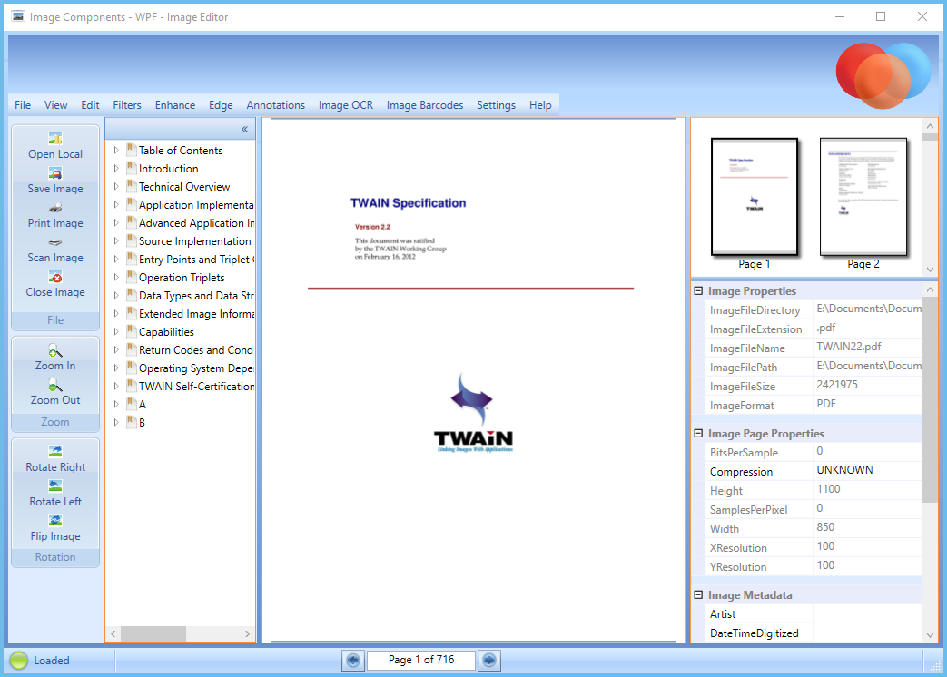
Task: Click the green Loaded status indicator
Action: pyautogui.click(x=19, y=661)
